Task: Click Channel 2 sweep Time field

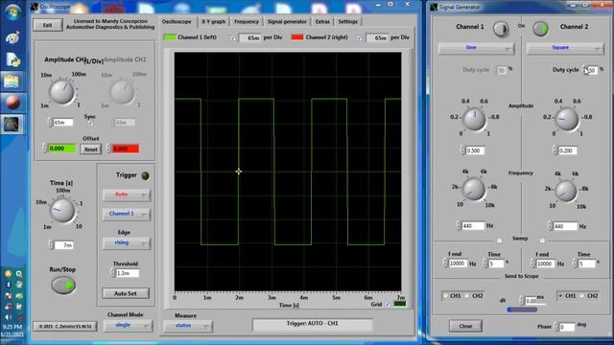Action: [x=587, y=264]
